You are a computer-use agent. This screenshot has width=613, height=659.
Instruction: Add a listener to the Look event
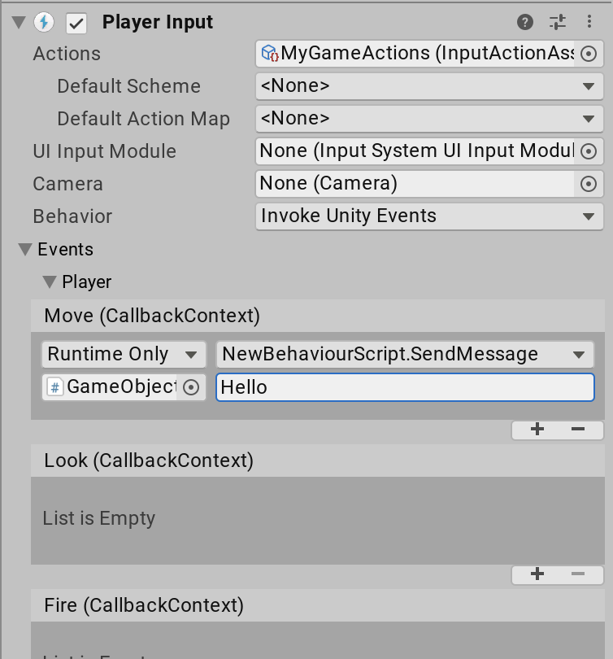click(537, 574)
